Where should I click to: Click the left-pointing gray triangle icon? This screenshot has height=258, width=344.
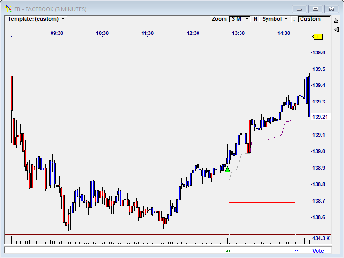tap(336, 29)
